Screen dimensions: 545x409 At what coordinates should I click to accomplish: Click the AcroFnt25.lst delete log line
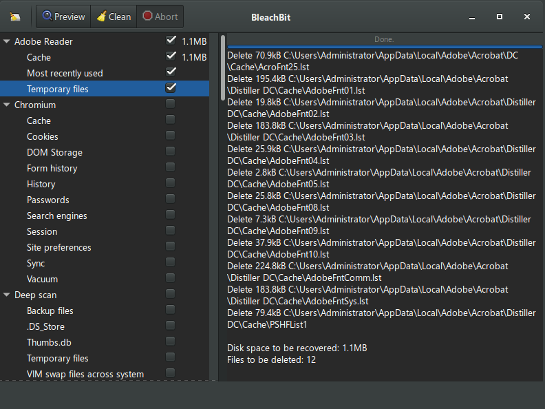(x=372, y=61)
